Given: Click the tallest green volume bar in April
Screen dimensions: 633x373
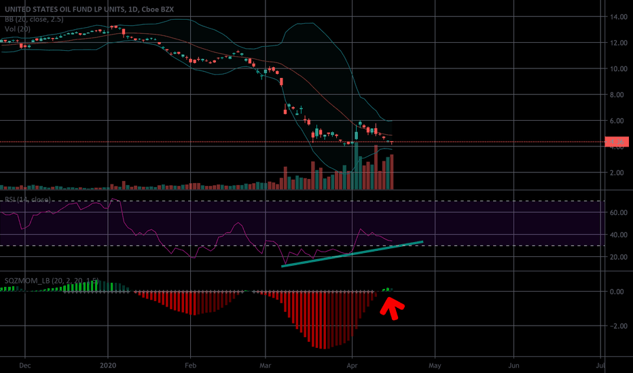Looking at the screenshot, I should click(356, 165).
